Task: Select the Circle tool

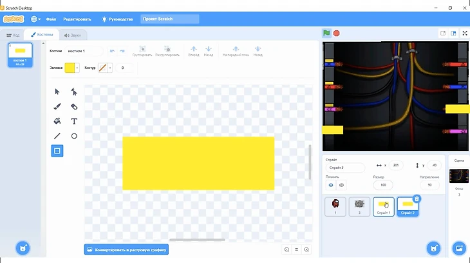Action: pyautogui.click(x=74, y=136)
